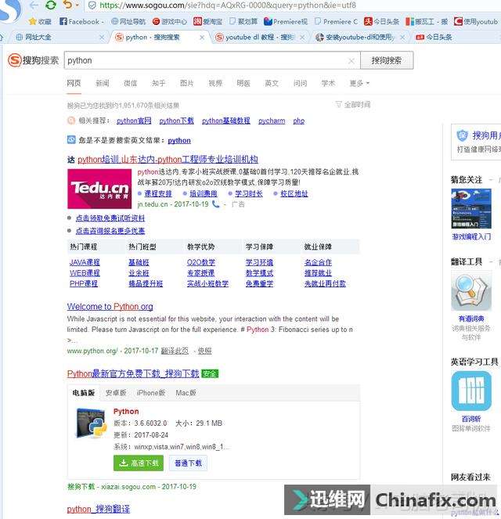
Task: Open the Python最新官方免费下载 result
Action: tap(133, 373)
